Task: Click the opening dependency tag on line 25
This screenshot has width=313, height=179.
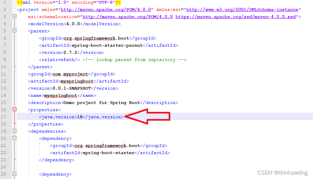Action: (x=55, y=175)
